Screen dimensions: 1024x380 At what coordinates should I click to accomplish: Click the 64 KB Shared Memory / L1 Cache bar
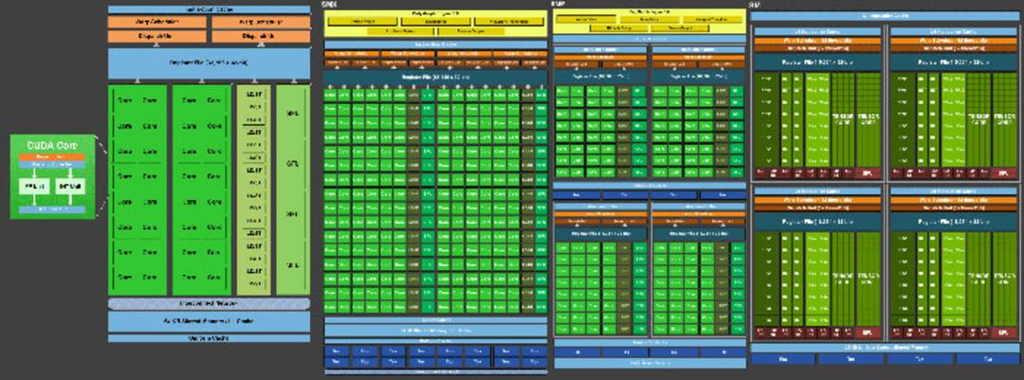(x=209, y=321)
